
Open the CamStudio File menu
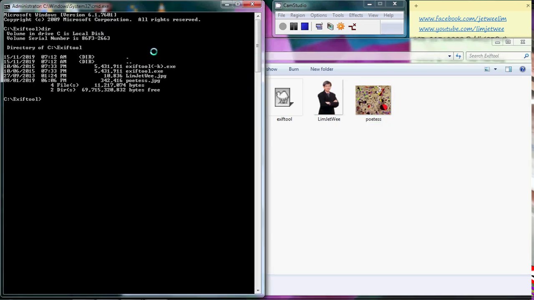pyautogui.click(x=282, y=15)
